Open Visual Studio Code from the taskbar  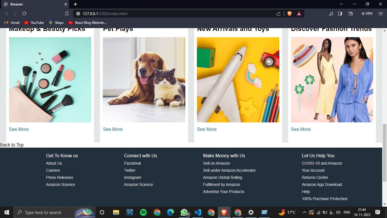198,212
